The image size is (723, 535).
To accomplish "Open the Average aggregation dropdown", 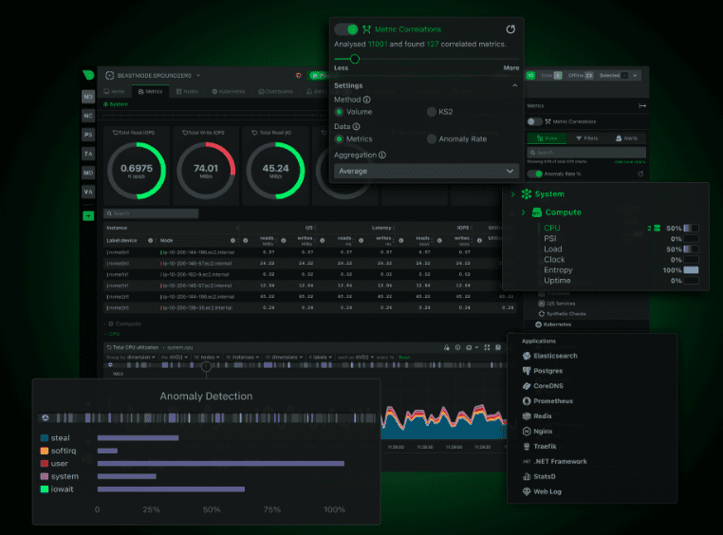I will (426, 171).
